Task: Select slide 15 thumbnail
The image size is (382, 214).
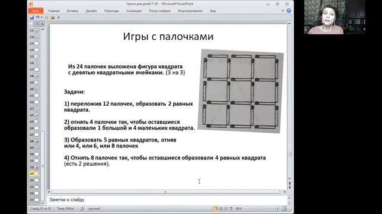Action: coord(36,56)
